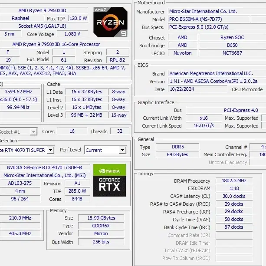266x266 pixels.
Task: Click GPU board manufacturer Micro-Star International (MSI) field
Action: pyautogui.click(x=44, y=175)
